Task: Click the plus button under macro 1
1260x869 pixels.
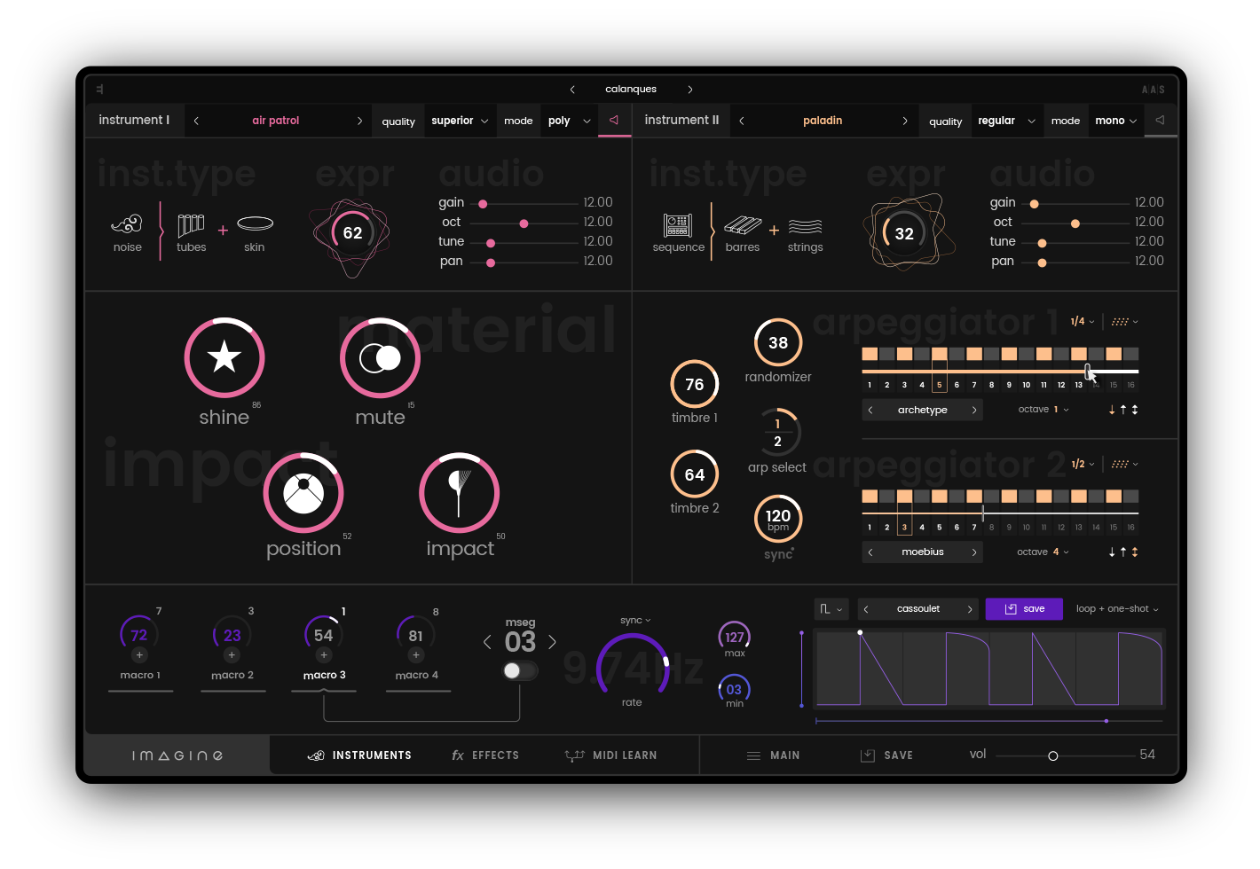Action: [x=139, y=655]
